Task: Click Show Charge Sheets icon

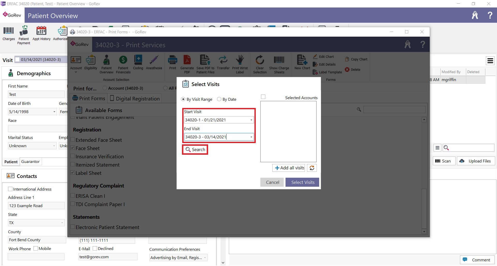Action: 279,65
